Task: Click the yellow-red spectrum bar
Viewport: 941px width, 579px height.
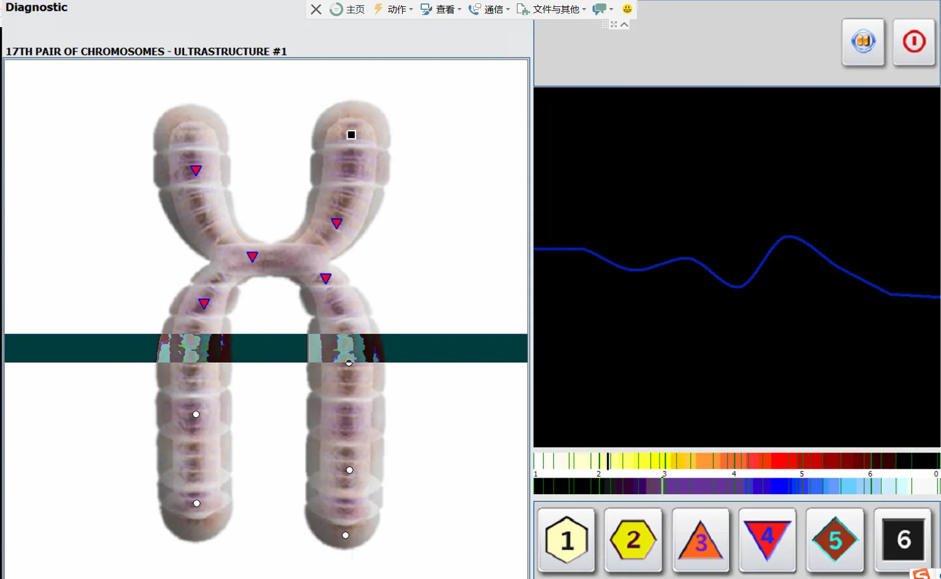Action: pyautogui.click(x=737, y=461)
